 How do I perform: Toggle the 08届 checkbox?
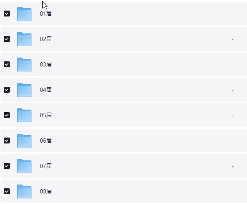(x=7, y=191)
